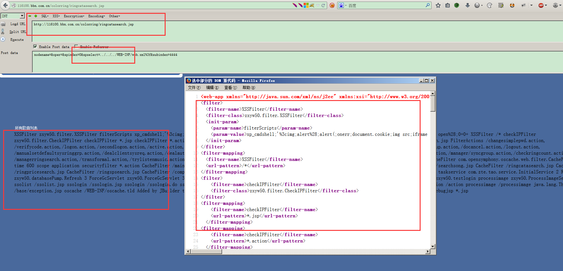Click horizontal scroll-right arrow in source window
The width and height of the screenshot is (563, 271).
pyautogui.click(x=428, y=251)
